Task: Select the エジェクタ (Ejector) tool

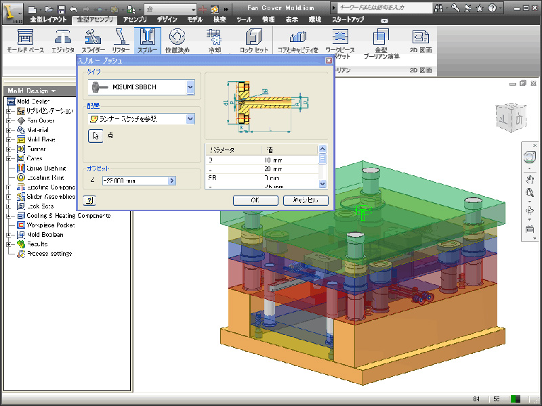Action: (63, 40)
